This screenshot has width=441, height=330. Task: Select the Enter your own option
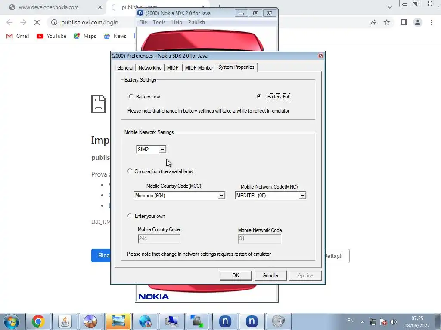coord(146,216)
